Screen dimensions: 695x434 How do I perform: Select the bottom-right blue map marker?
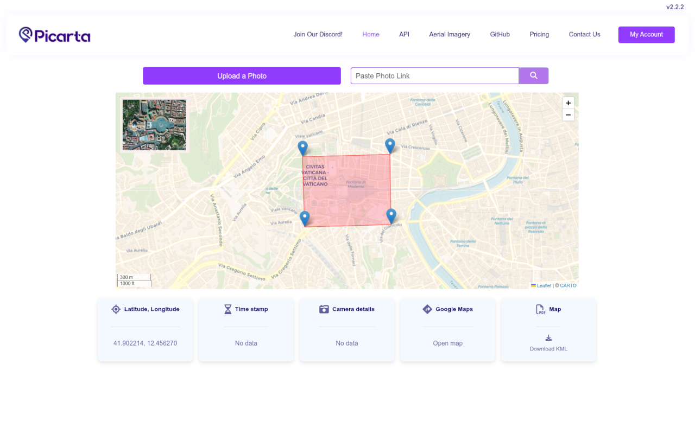tap(391, 216)
